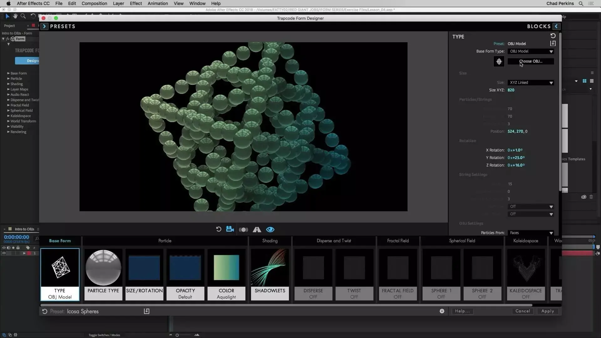
Task: Click the Size XYZ value 820
Action: coord(511,90)
